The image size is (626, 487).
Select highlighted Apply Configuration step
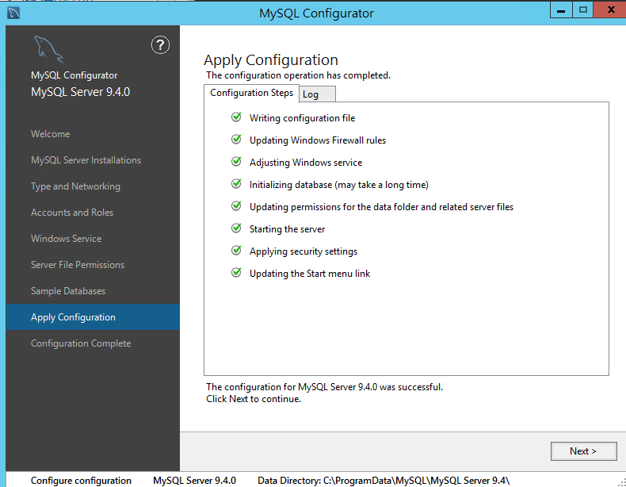coord(93,317)
